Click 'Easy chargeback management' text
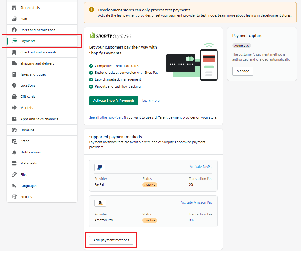The height and width of the screenshot is (253, 303). coord(118,80)
